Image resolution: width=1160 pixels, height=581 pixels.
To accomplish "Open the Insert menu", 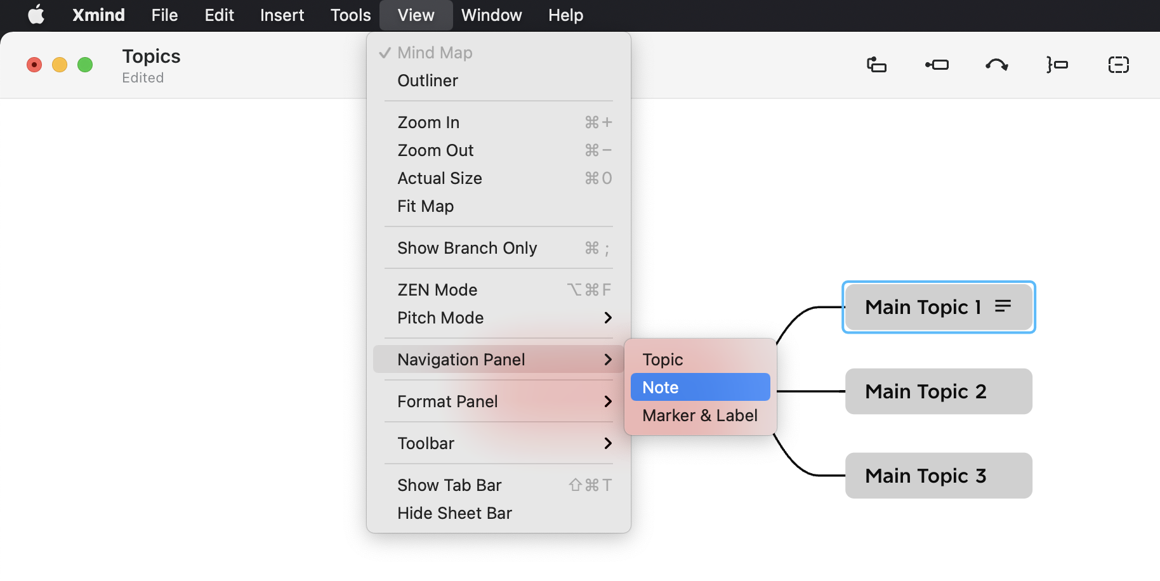I will [282, 15].
